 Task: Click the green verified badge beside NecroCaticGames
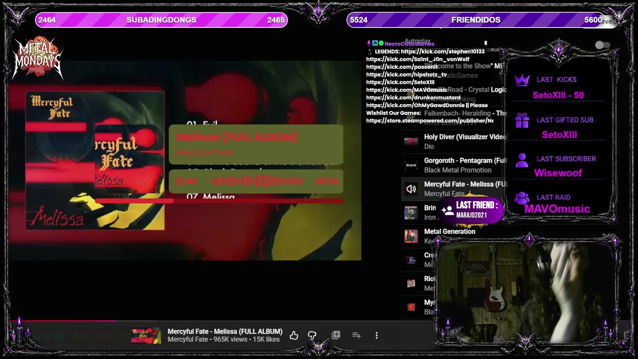tap(381, 43)
